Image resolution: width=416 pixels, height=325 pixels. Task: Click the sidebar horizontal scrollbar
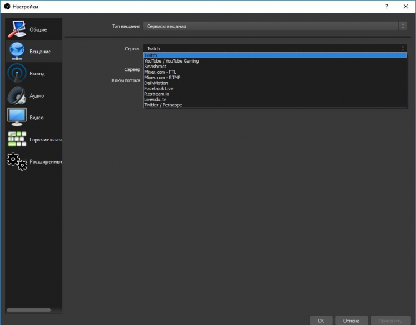29,310
